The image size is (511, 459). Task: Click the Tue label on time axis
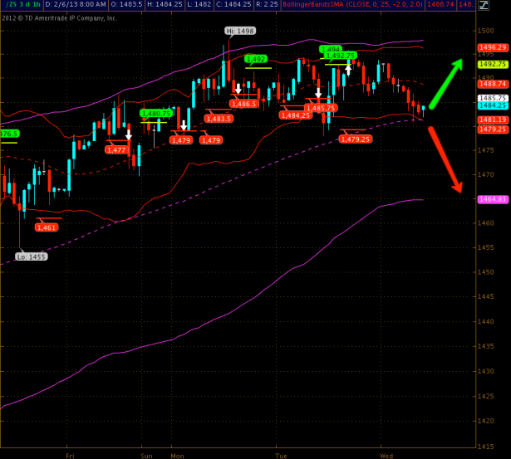(x=282, y=455)
